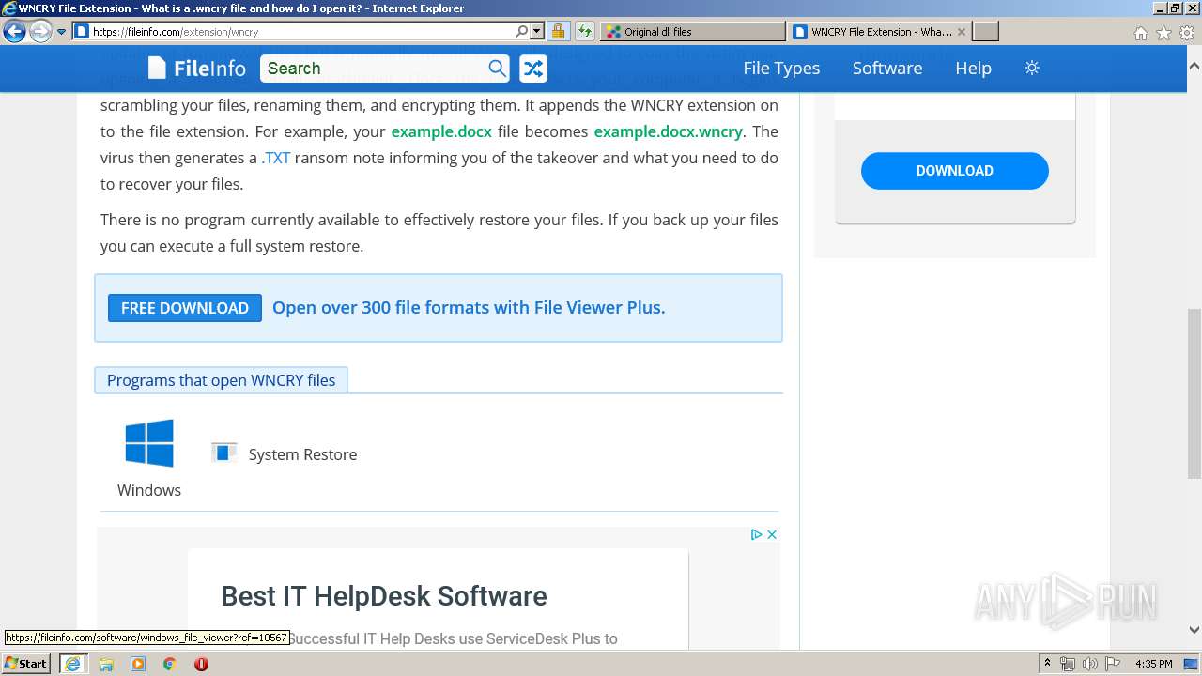Launch Chrome from the taskbar

pos(169,664)
